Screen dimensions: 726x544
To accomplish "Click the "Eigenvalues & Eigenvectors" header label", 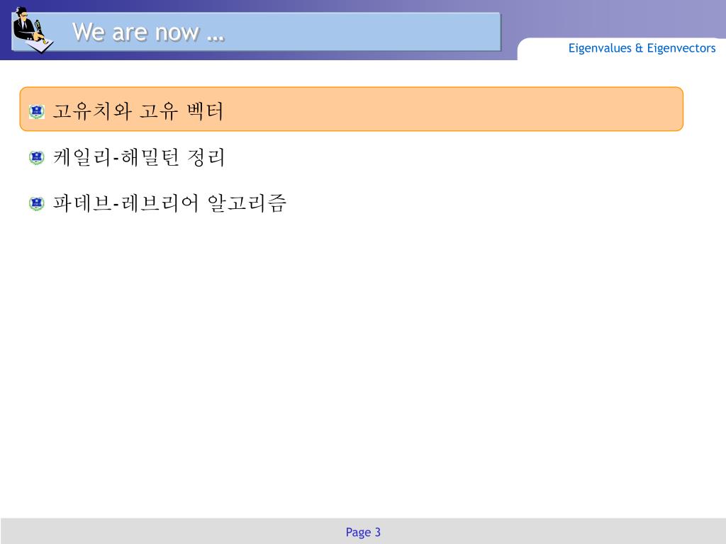I will click(642, 48).
